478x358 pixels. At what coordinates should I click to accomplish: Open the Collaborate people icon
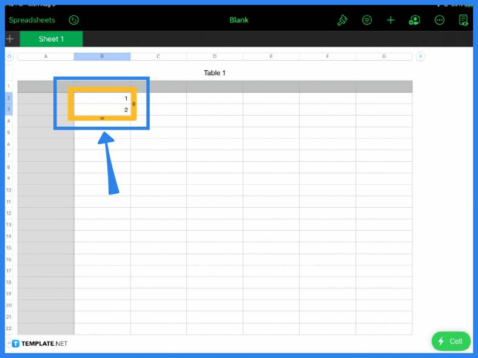click(x=415, y=20)
